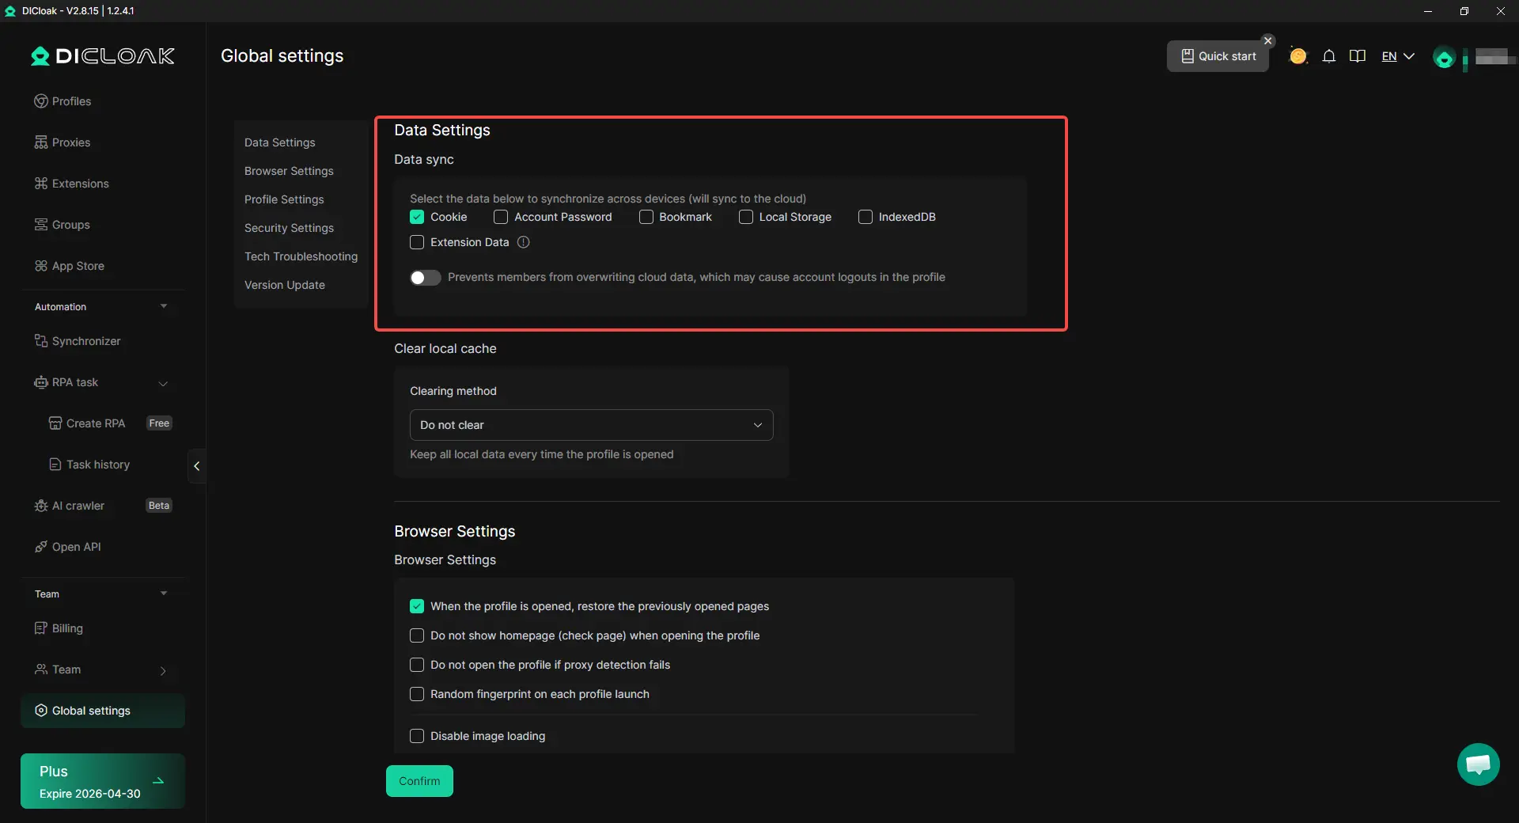Click the gold coin icon in header
This screenshot has width=1519, height=823.
pyautogui.click(x=1297, y=56)
